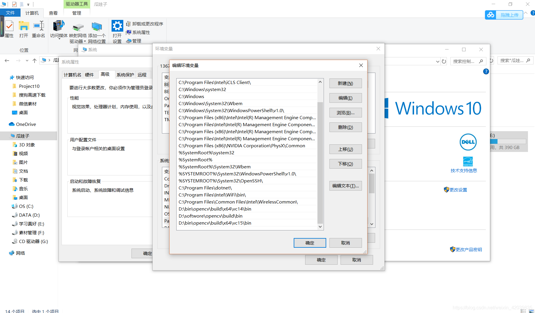Click the Move Up (U) button

point(346,149)
